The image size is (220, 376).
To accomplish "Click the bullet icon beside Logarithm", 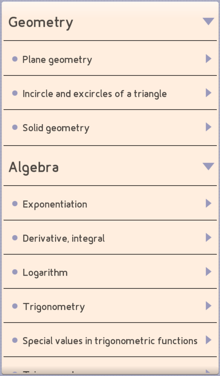I will (14, 272).
